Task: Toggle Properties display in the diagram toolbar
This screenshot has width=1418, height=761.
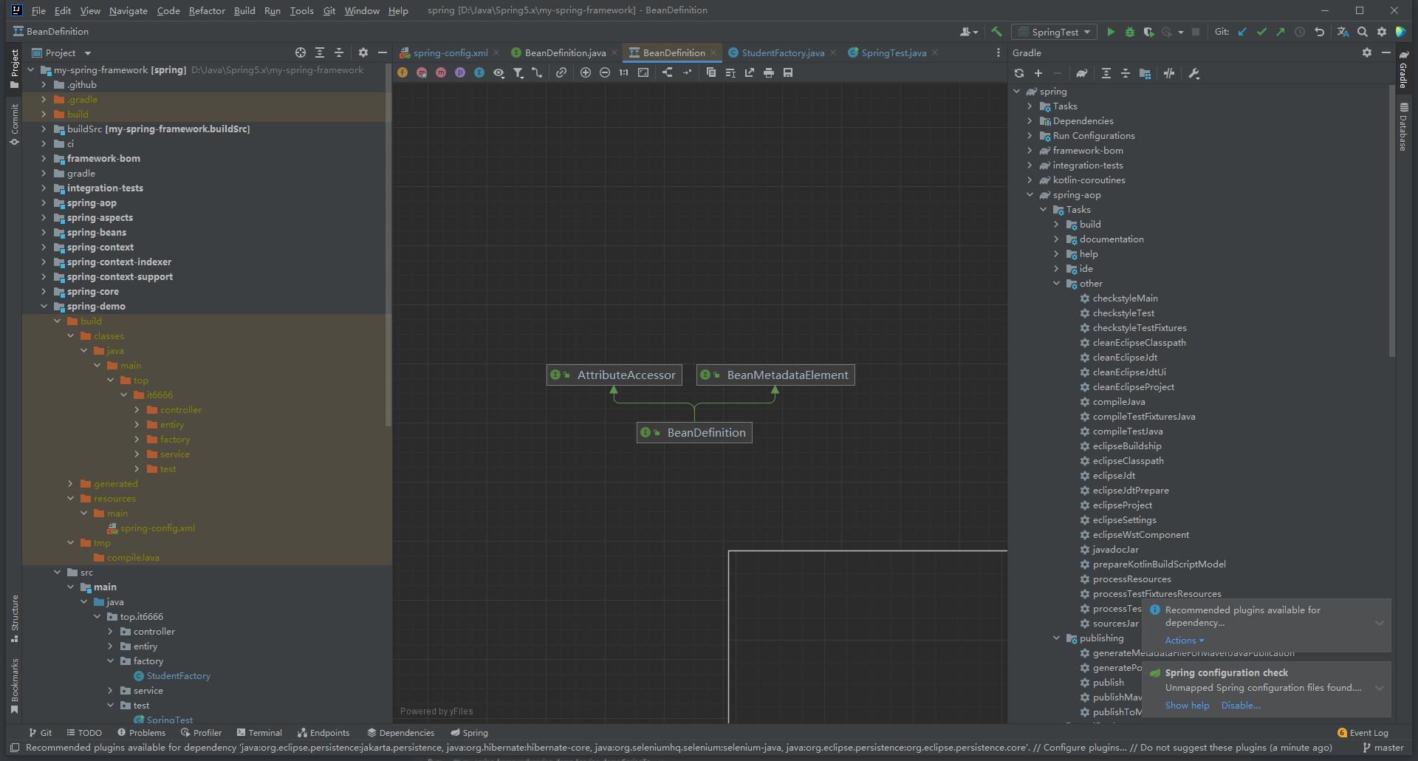Action: 460,72
